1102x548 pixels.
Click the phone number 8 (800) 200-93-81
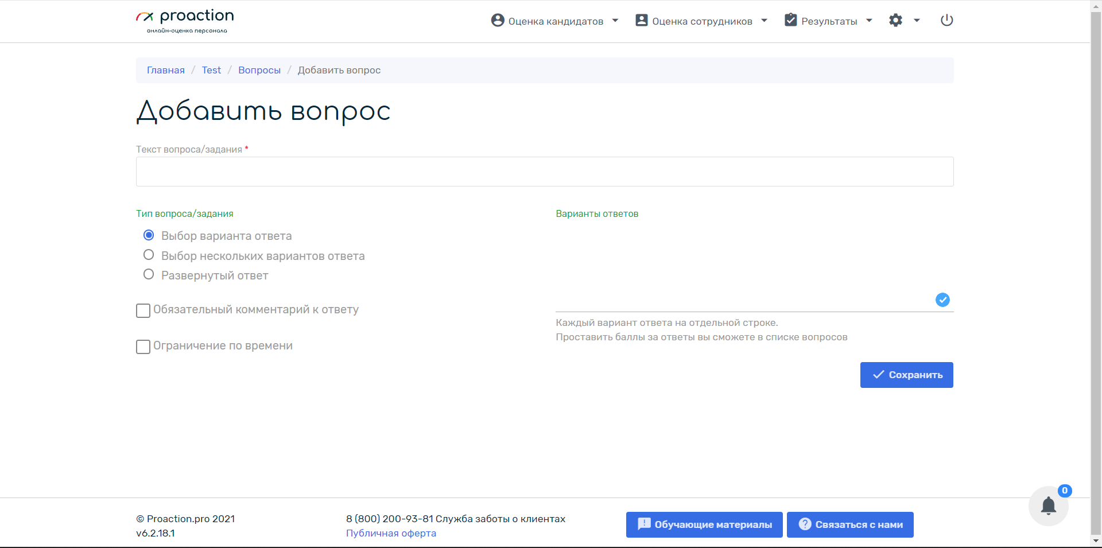[390, 519]
